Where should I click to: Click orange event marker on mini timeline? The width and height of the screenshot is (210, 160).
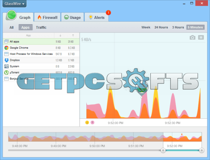pyautogui.click(x=182, y=134)
